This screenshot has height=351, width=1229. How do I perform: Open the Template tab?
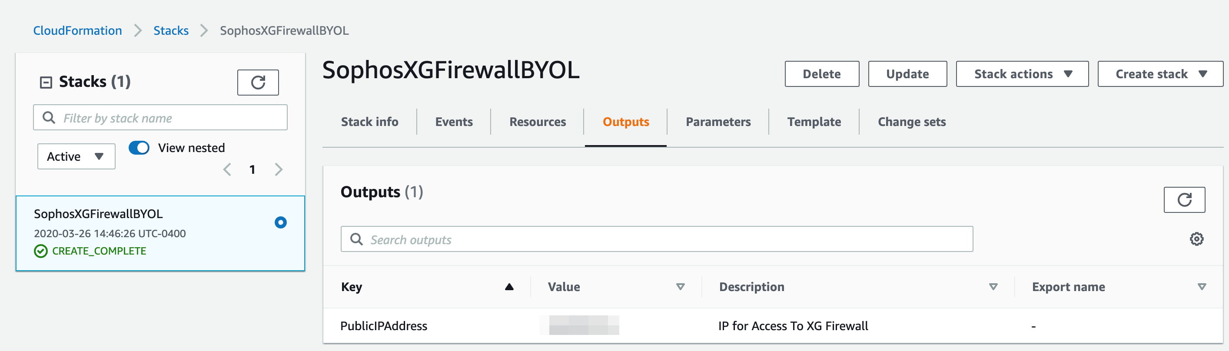point(814,122)
